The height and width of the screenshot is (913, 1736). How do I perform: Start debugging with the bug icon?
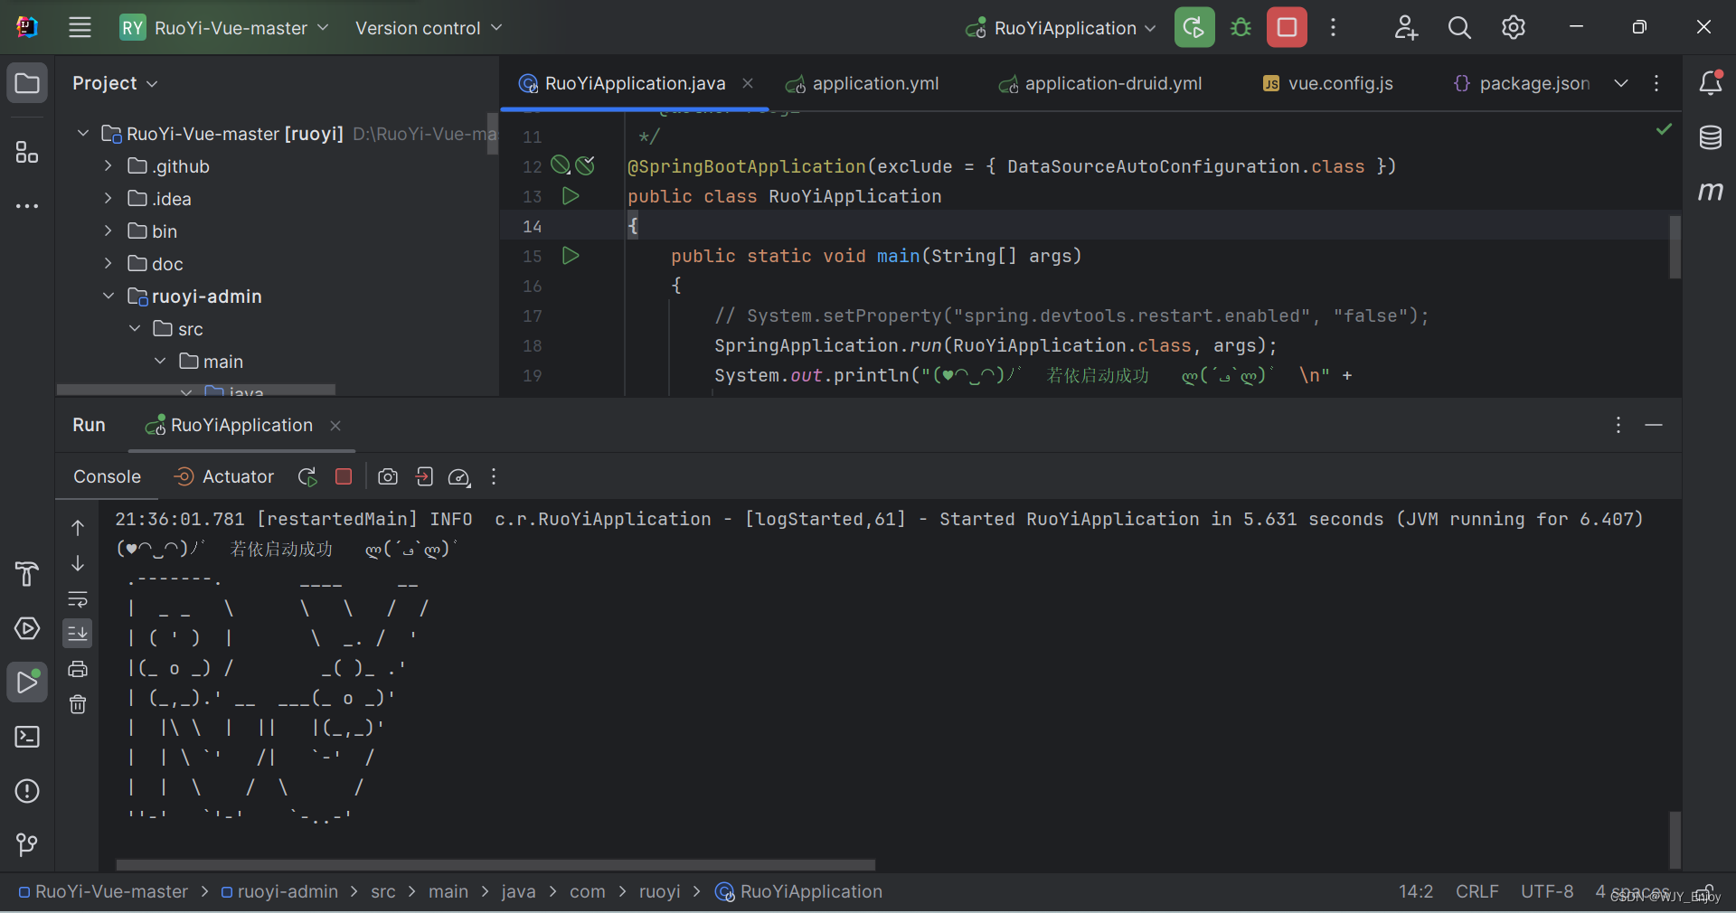coord(1241,28)
